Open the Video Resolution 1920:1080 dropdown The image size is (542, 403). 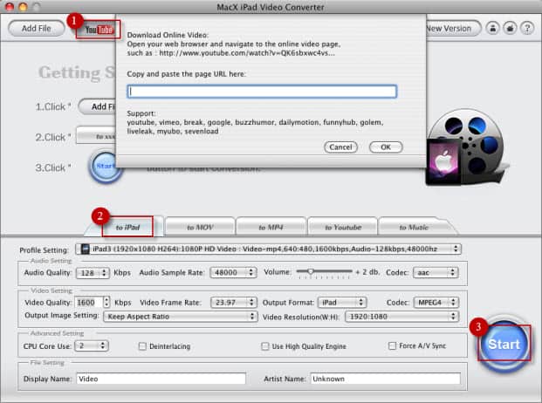click(x=402, y=317)
